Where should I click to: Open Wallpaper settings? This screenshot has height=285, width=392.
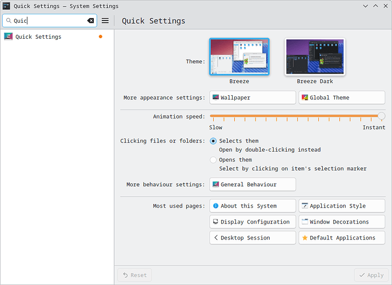pos(253,97)
